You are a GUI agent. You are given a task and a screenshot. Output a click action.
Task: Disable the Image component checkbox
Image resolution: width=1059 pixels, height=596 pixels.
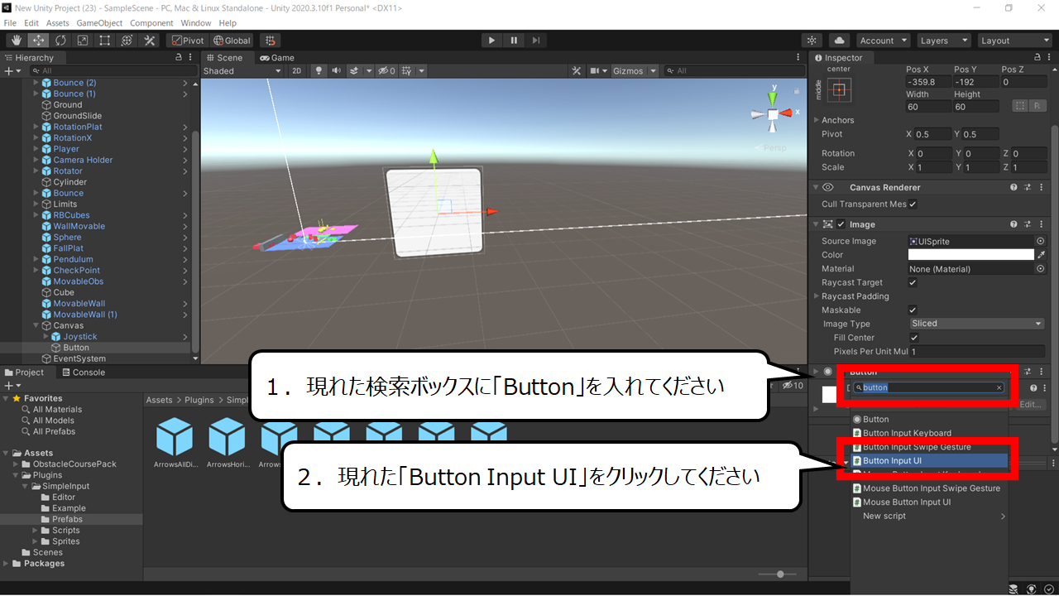coord(841,224)
